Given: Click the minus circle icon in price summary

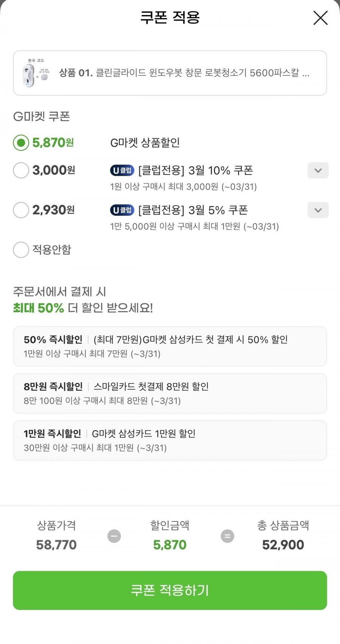Looking at the screenshot, I should tap(114, 536).
